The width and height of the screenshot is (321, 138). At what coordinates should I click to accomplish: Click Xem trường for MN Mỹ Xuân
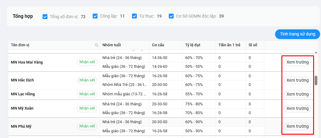click(297, 108)
